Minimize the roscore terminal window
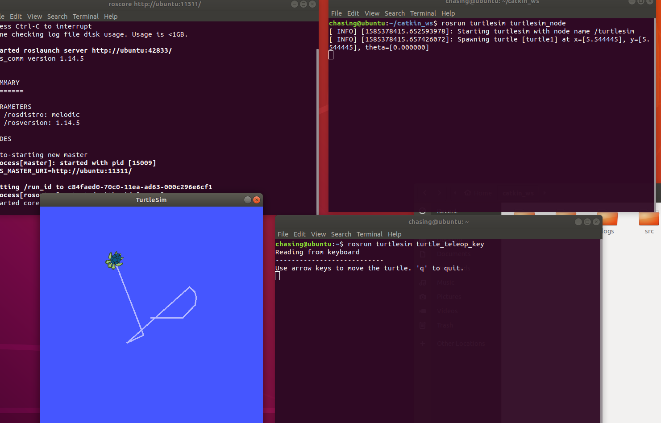661x423 pixels. 295,4
